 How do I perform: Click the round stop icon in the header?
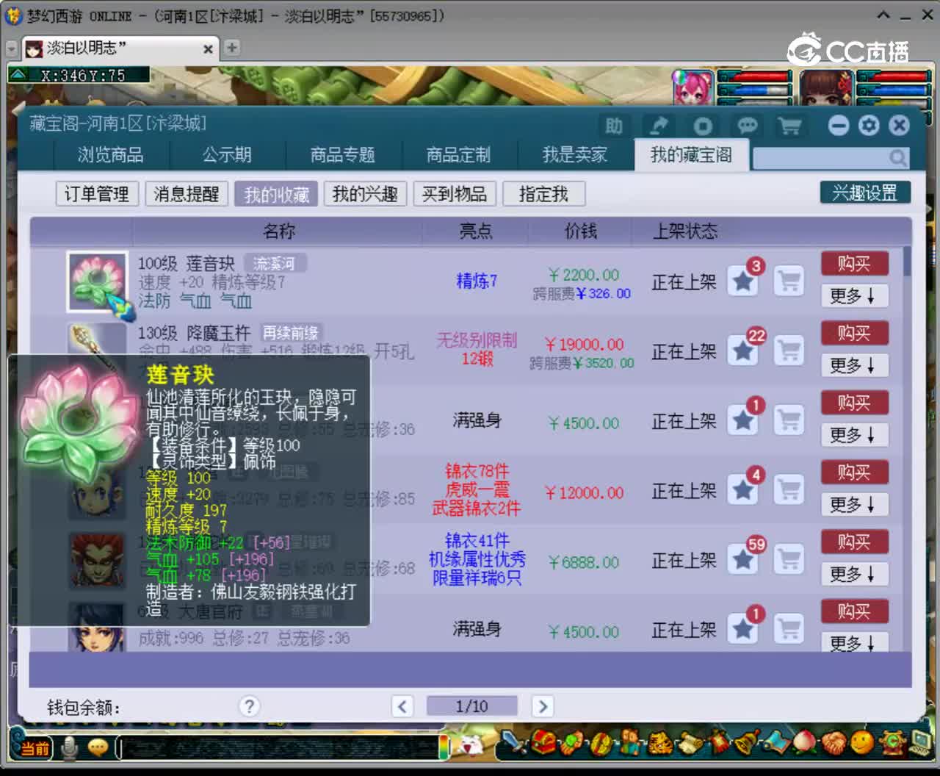pyautogui.click(x=703, y=126)
